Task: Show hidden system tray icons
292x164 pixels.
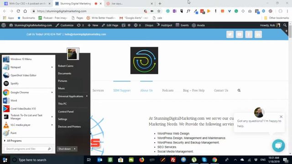Action: pyautogui.click(x=235, y=160)
